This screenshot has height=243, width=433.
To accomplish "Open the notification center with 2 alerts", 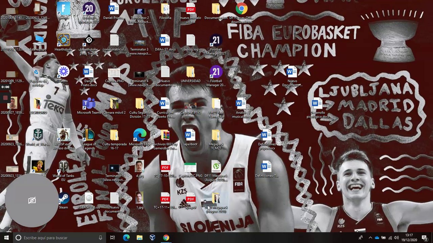I will pyautogui.click(x=425, y=238).
